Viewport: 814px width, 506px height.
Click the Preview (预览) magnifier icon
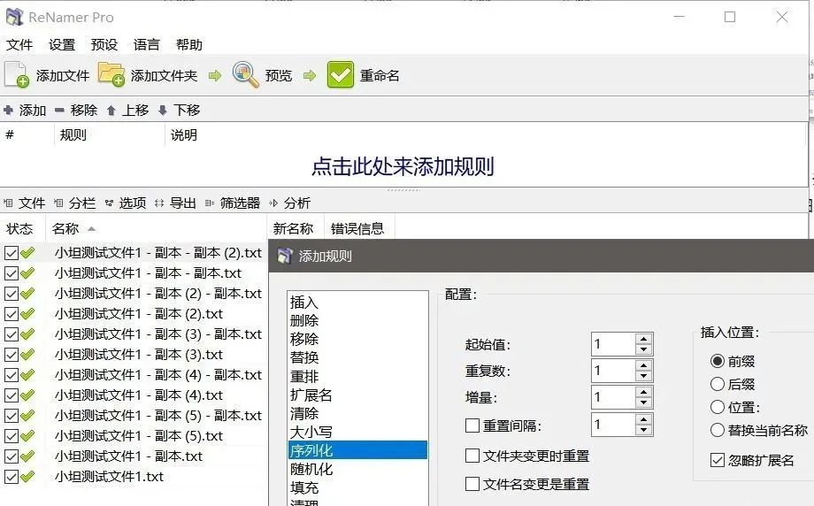pos(245,74)
